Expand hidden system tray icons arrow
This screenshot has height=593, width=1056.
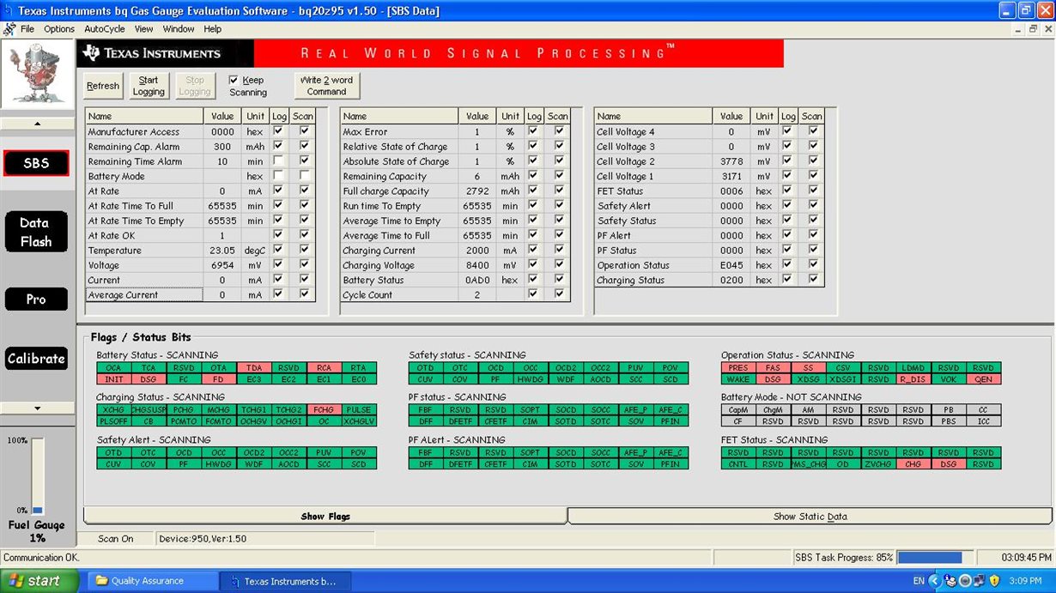point(935,581)
